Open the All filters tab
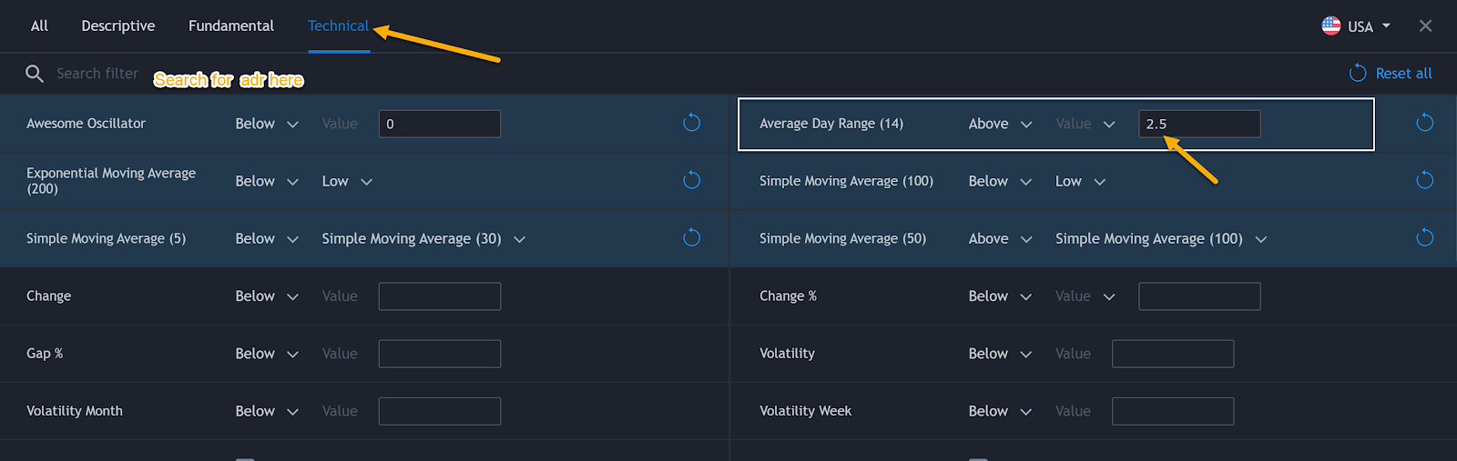The height and width of the screenshot is (461, 1457). [x=39, y=26]
